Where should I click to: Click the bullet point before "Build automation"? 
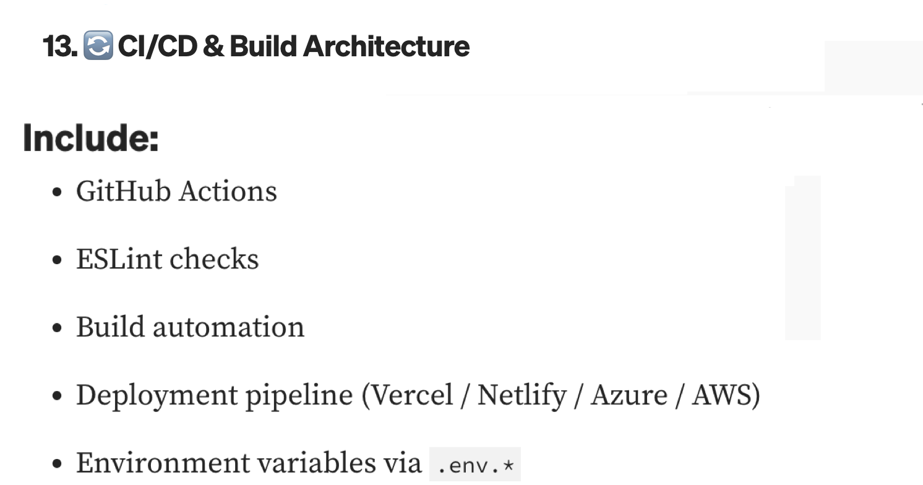(x=58, y=328)
